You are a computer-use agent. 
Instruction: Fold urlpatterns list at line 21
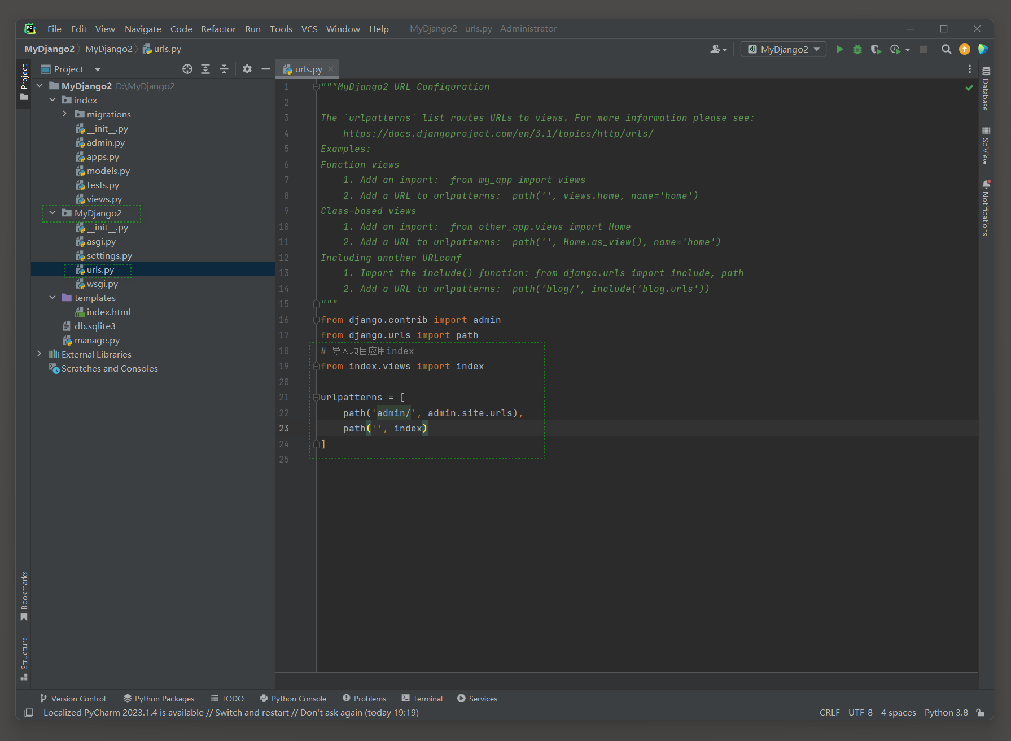317,398
